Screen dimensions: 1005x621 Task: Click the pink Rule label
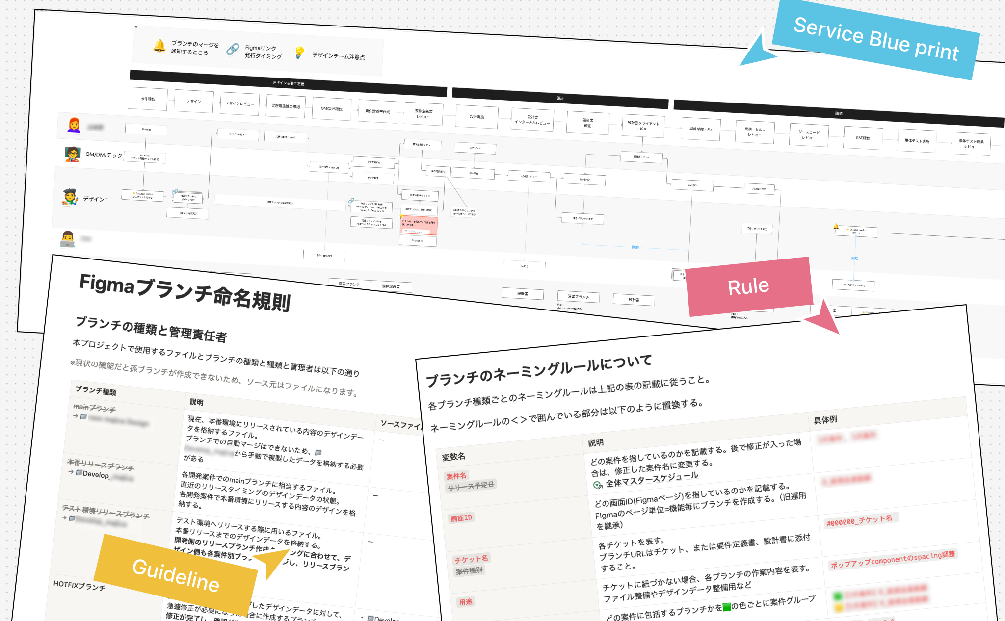(749, 286)
